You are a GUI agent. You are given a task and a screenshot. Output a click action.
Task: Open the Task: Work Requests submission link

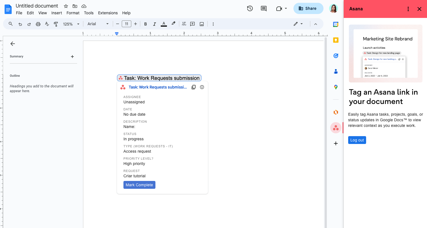[158, 87]
